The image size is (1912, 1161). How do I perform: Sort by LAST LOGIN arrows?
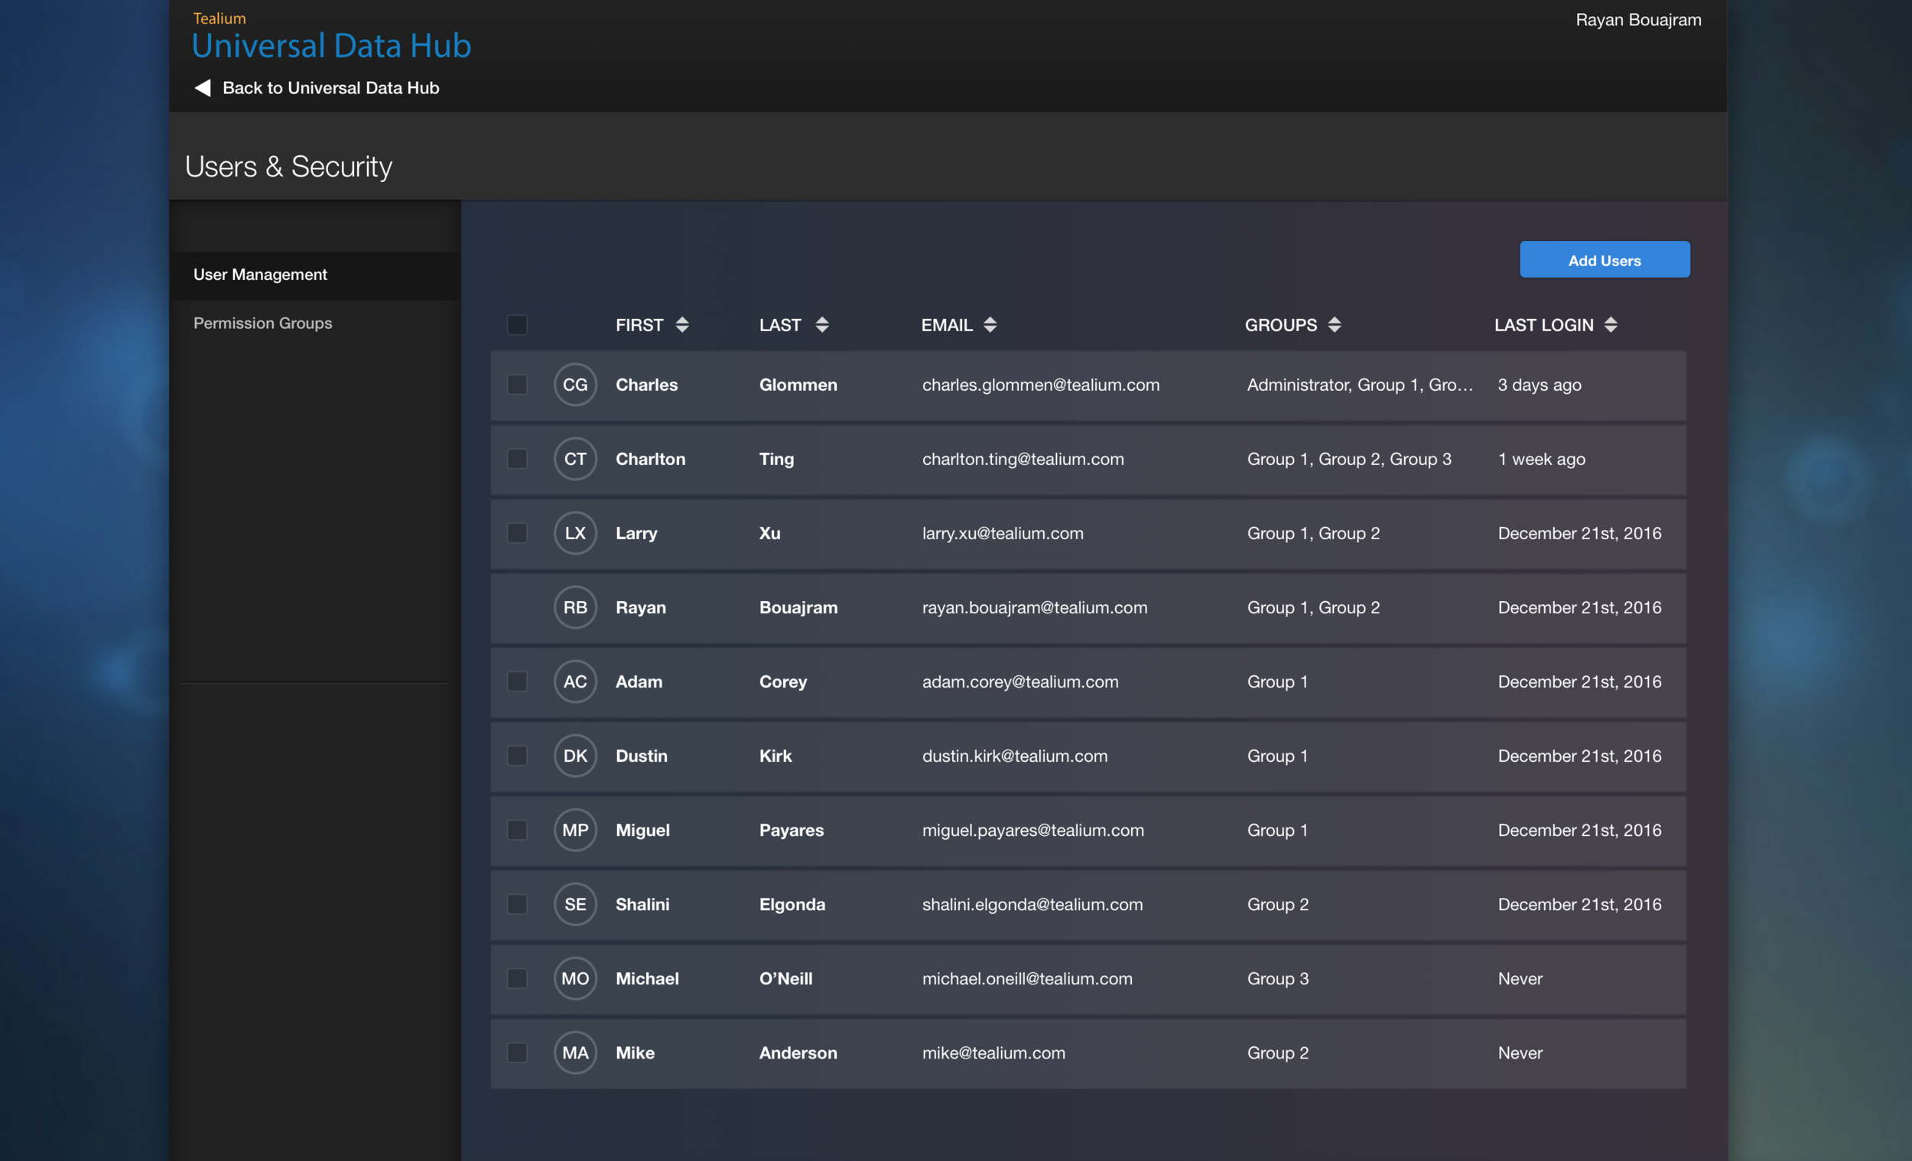click(x=1611, y=324)
